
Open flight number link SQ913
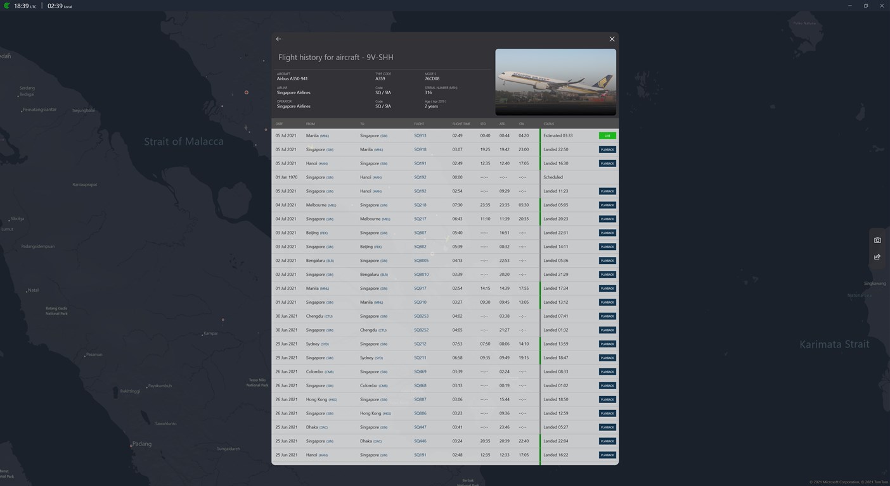(x=420, y=135)
